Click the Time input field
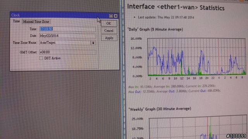 point(67,29)
